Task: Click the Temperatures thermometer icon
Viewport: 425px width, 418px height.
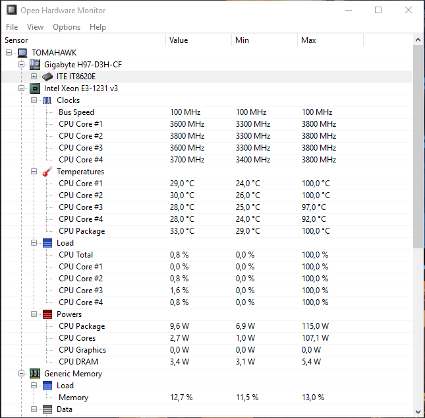Action: tap(47, 172)
